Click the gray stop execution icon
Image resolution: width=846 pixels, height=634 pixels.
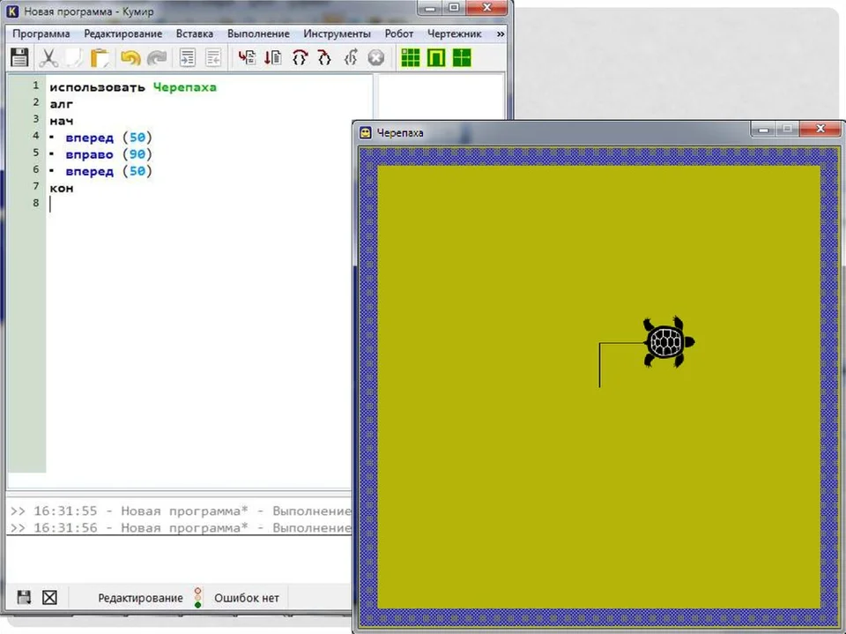pyautogui.click(x=376, y=57)
